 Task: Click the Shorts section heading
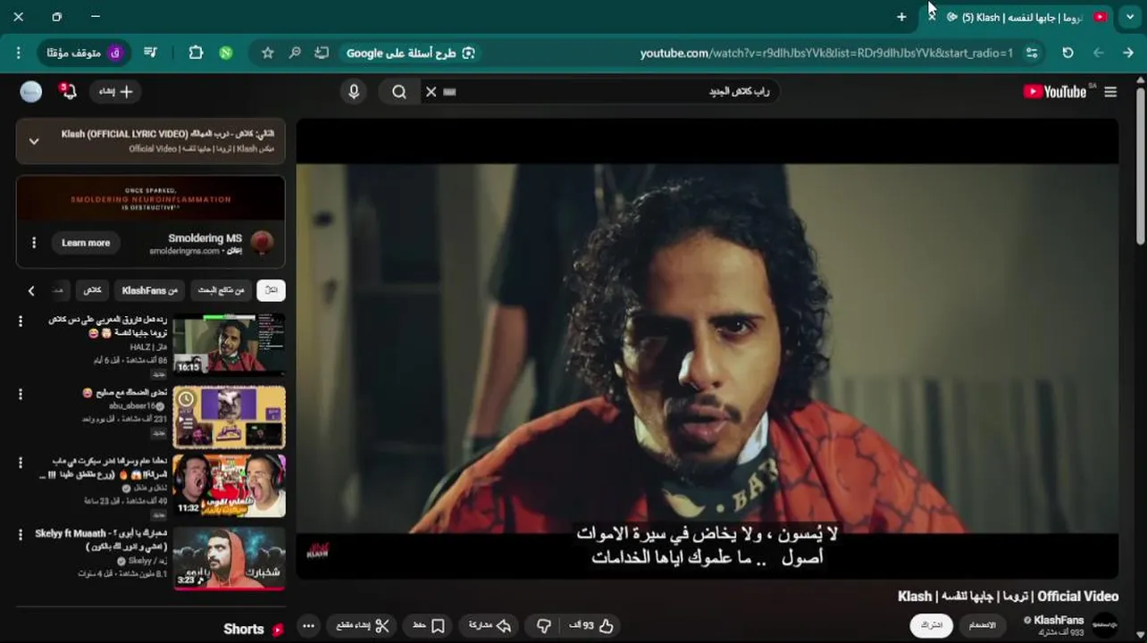[x=244, y=630]
